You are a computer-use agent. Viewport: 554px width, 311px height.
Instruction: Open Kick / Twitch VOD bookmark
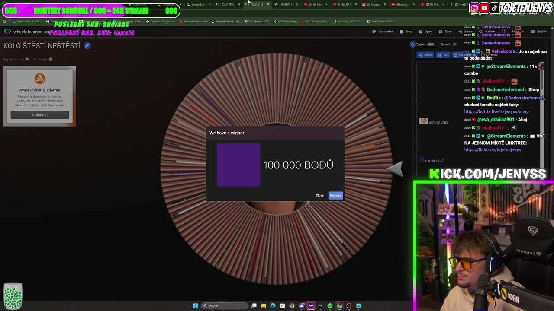pos(382,21)
